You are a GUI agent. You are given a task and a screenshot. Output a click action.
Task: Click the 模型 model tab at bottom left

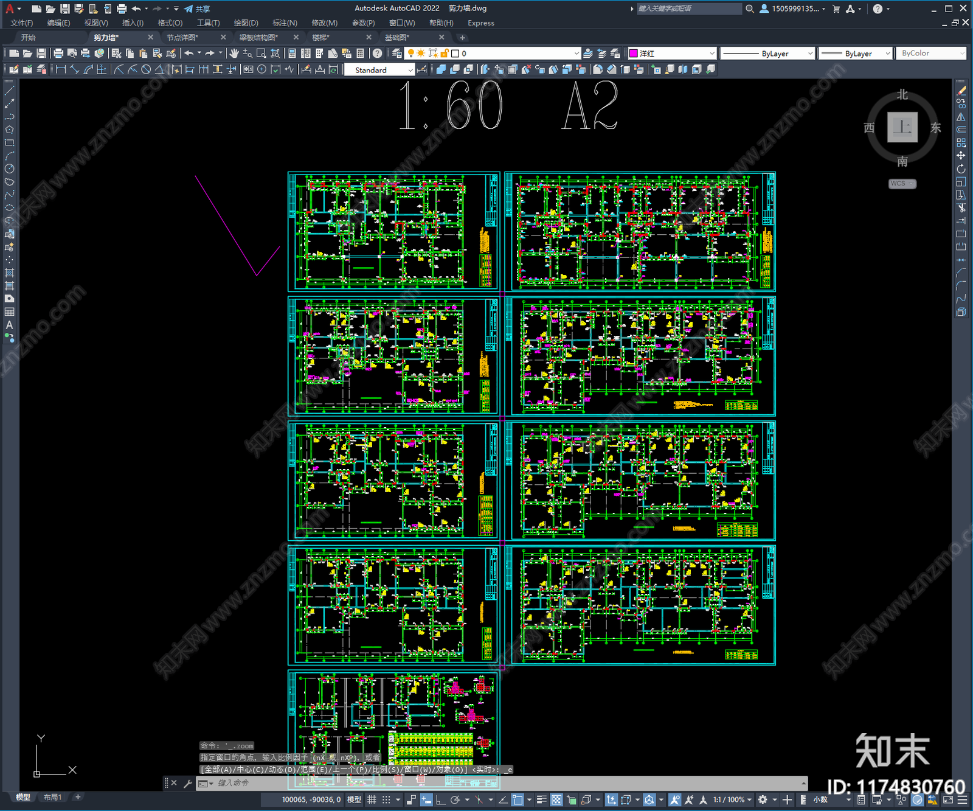(x=23, y=797)
